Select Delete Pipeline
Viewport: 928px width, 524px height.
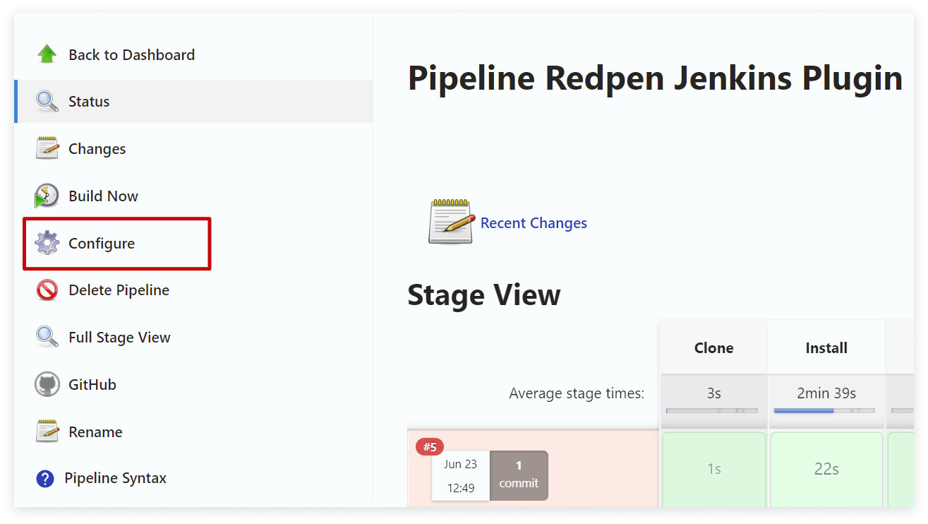119,290
